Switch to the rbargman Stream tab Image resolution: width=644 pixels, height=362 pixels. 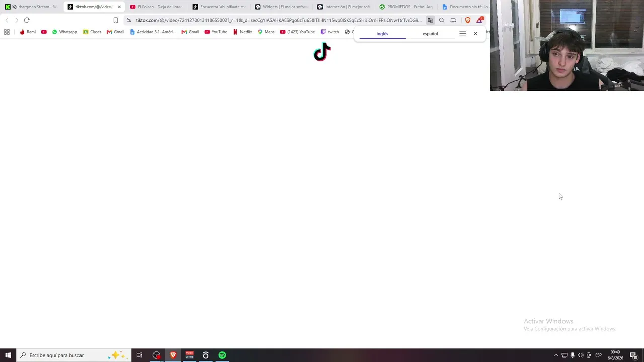31,7
